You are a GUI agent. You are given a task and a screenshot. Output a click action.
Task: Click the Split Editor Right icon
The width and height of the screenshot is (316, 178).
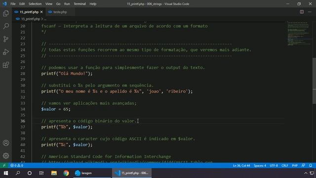[x=302, y=12]
